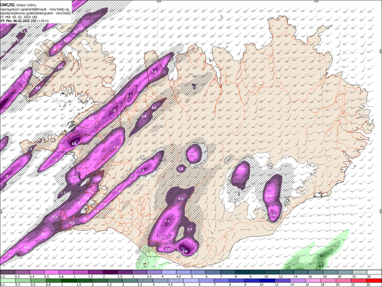Pick the deep blue 10 swatch in the lower legend row
Image resolution: width=382 pixels, height=287 pixels.
point(267,280)
